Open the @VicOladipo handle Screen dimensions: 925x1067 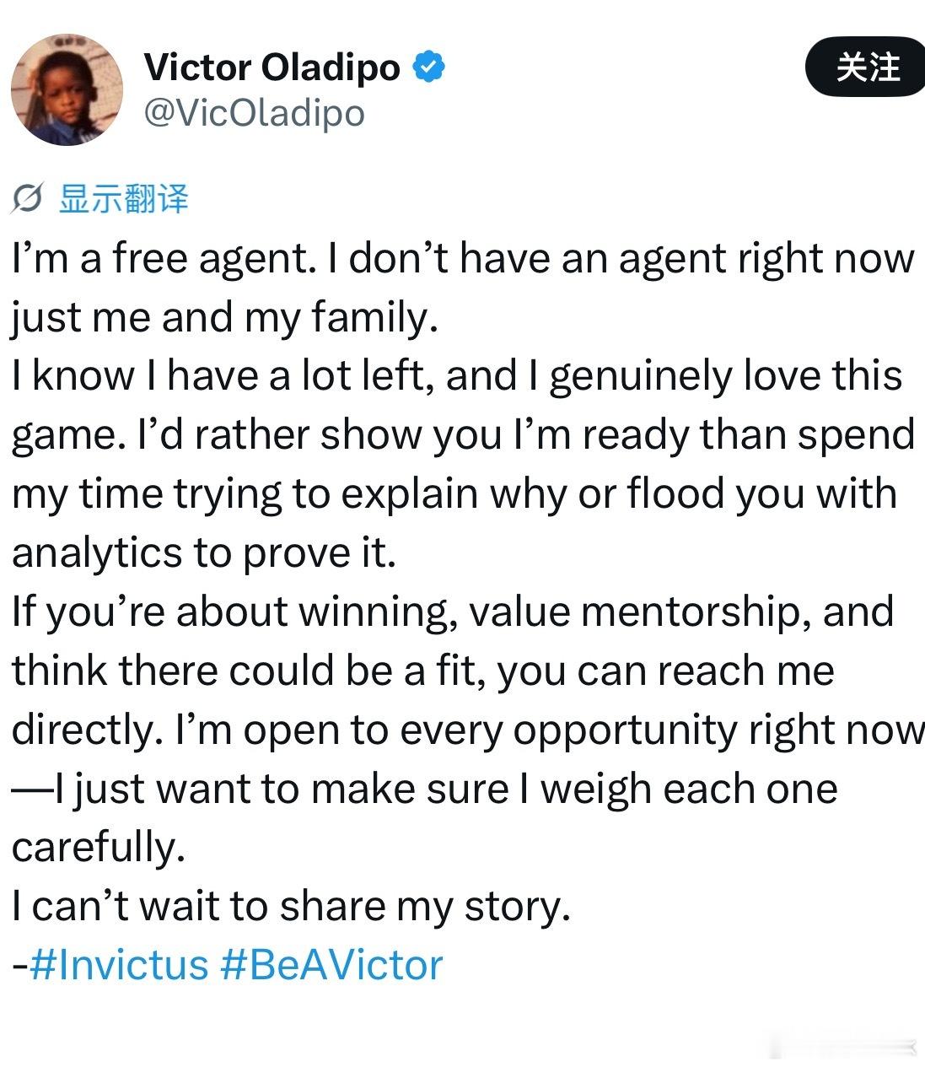tap(254, 113)
